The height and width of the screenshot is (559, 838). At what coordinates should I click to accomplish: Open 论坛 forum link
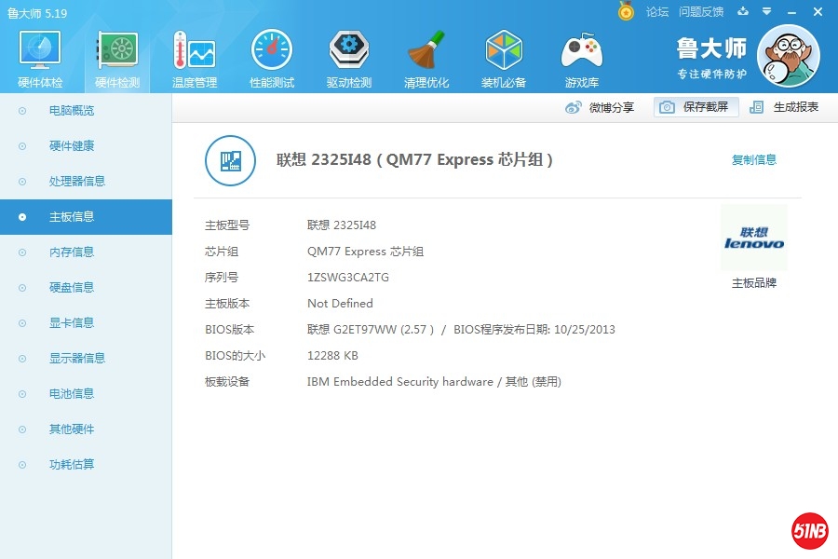tap(657, 12)
